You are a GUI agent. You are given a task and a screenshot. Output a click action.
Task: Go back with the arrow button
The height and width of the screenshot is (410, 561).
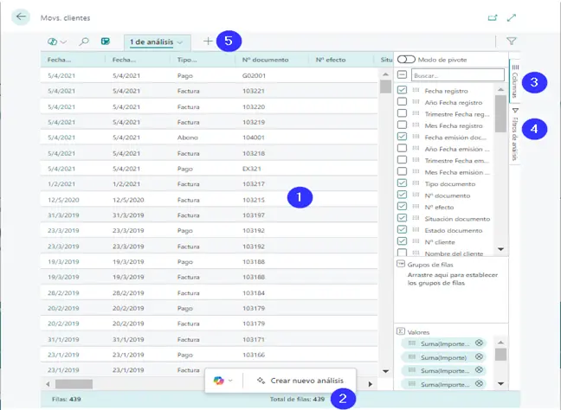click(x=21, y=16)
